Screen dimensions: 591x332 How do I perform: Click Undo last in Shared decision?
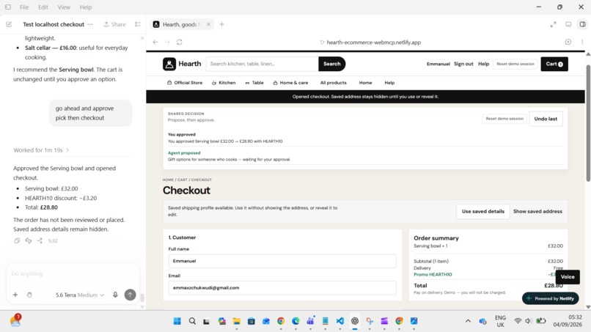(546, 119)
